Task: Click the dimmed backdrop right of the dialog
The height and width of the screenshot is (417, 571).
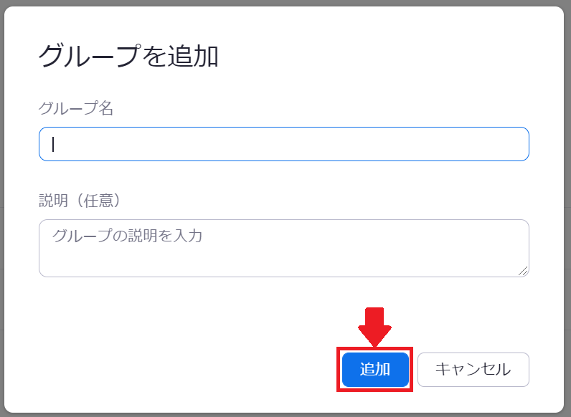Action: (x=567, y=208)
